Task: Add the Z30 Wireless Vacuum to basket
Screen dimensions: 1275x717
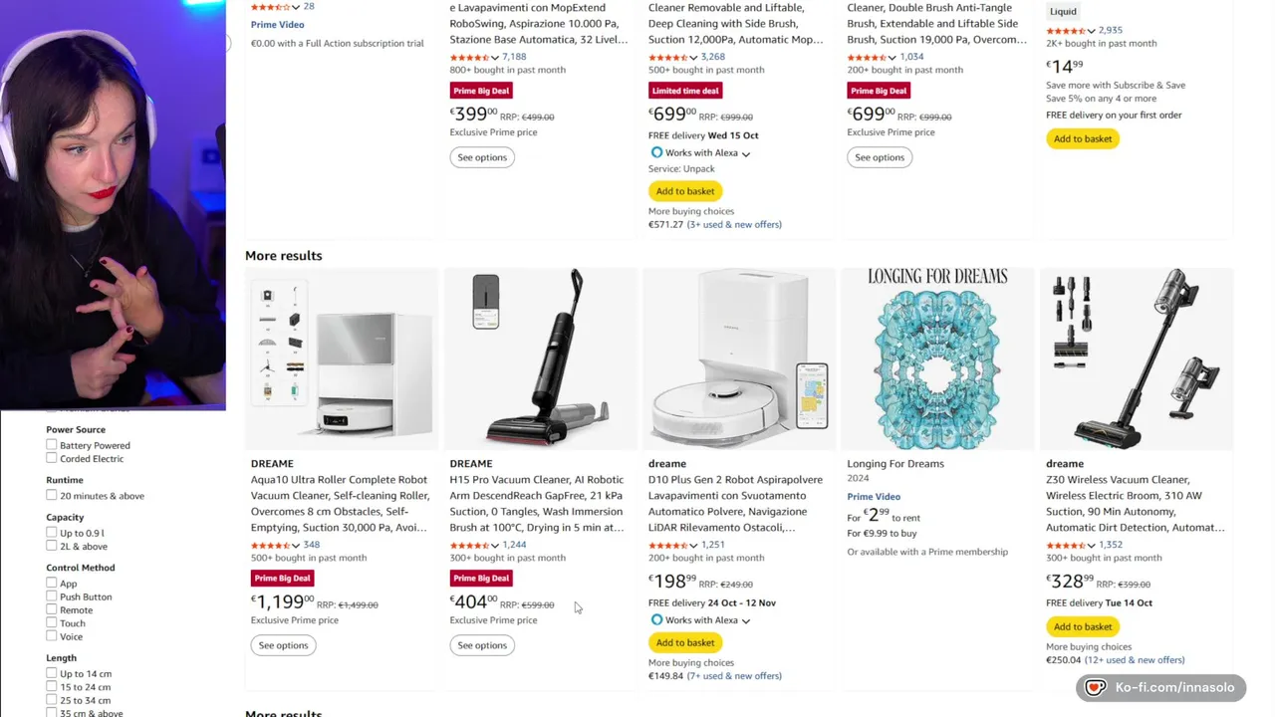Action: tap(1083, 626)
